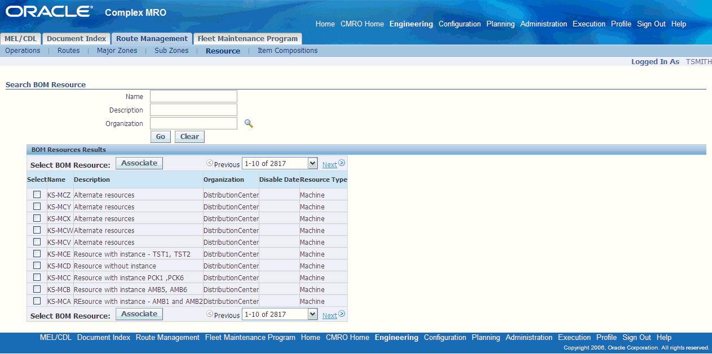Open the bottom 1-10 of 2817 dropdown
712x354 pixels.
pos(280,315)
